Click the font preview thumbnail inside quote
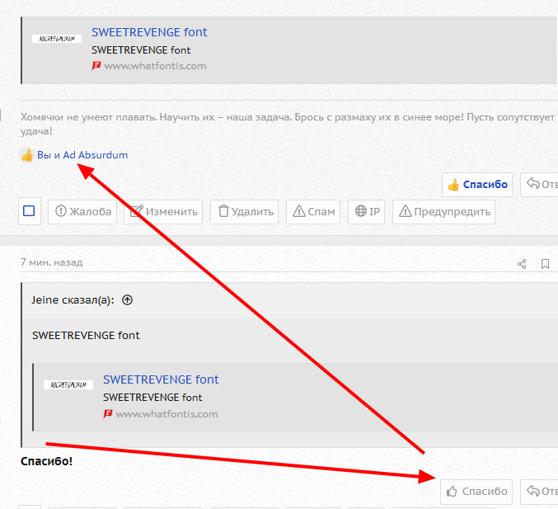The height and width of the screenshot is (509, 558). click(x=68, y=384)
